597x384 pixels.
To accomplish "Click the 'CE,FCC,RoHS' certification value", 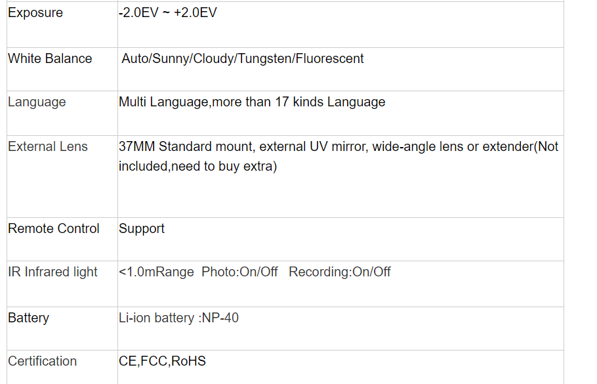I will pos(162,361).
